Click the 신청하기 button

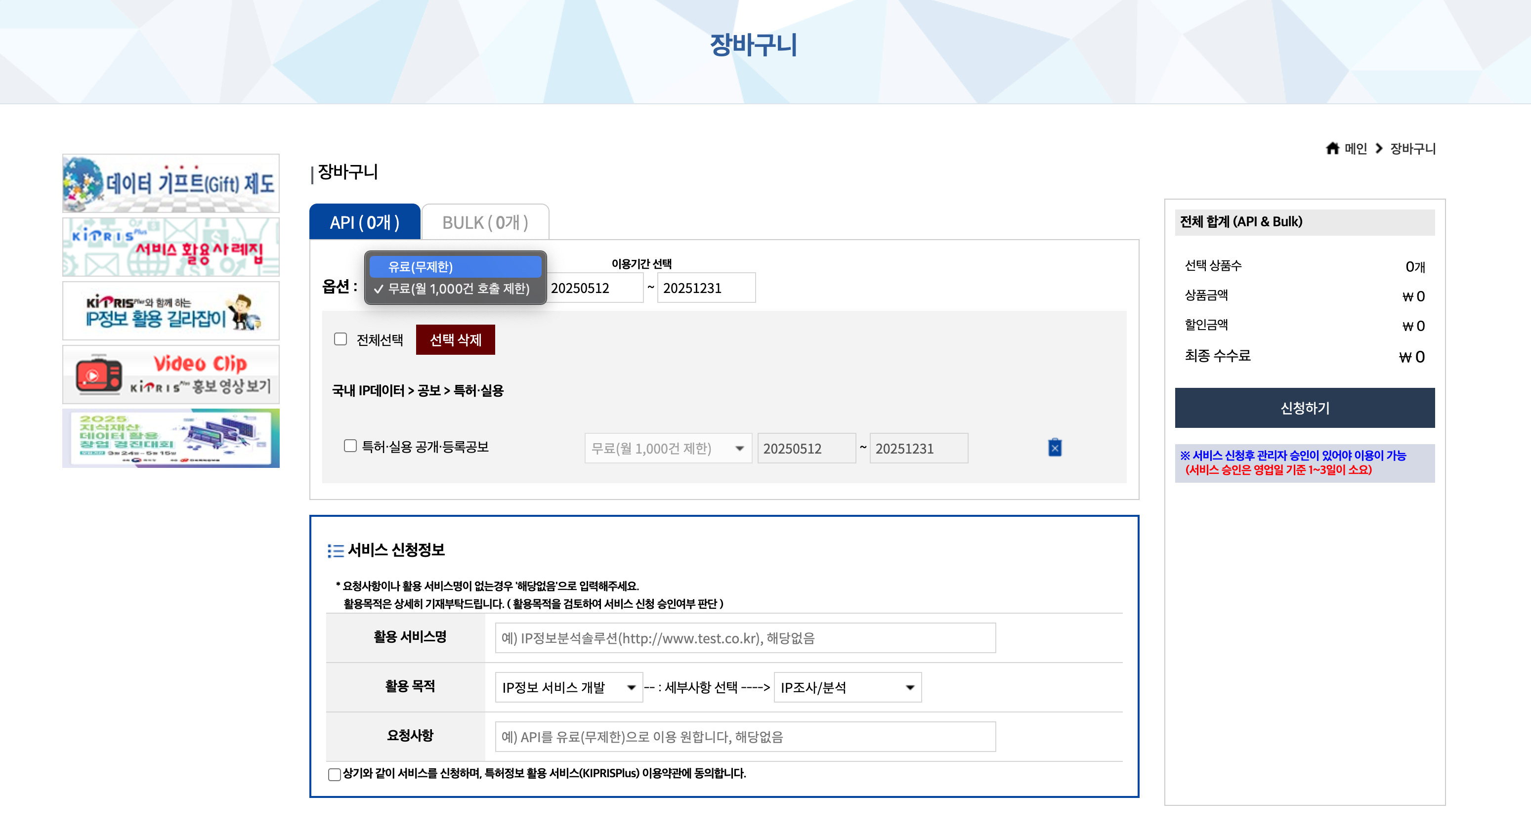click(1304, 408)
